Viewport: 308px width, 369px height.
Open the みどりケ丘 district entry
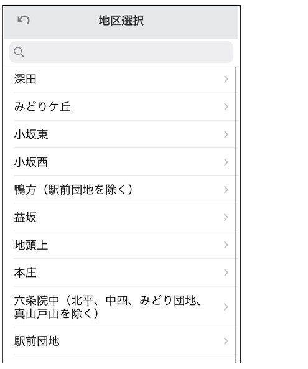pos(120,107)
